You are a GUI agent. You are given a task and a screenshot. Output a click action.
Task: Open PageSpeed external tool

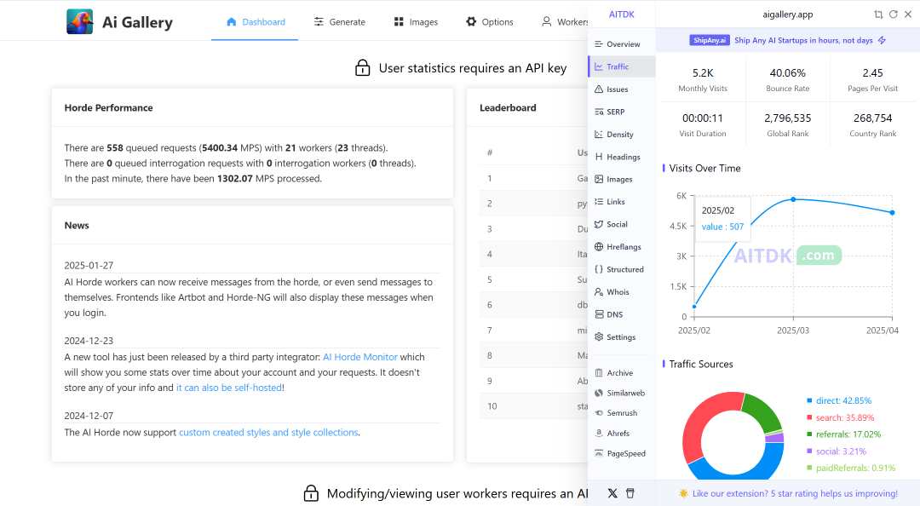621,453
